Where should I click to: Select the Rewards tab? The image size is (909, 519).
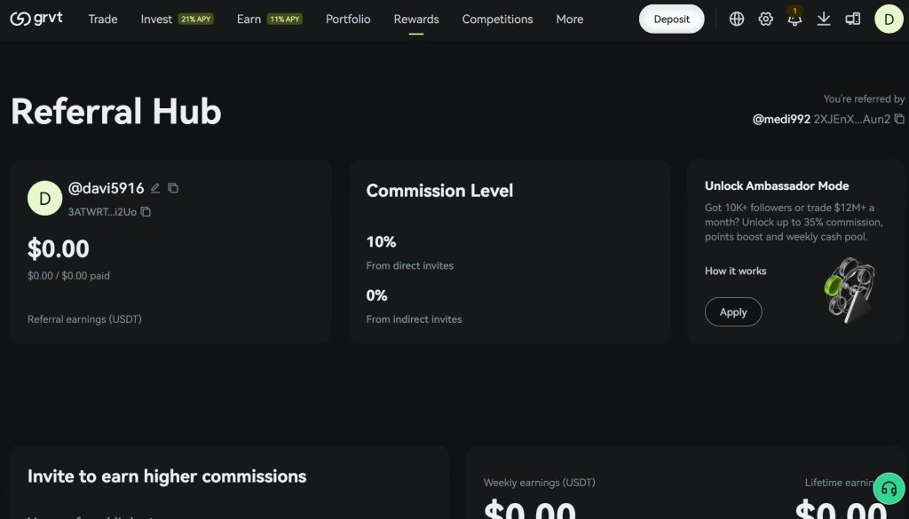click(x=415, y=19)
